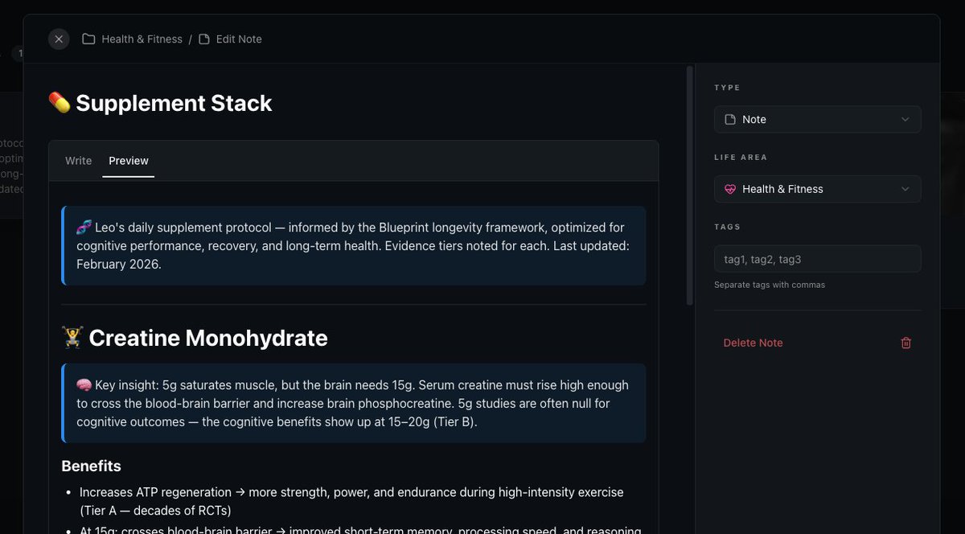
Task: Switch to the Write tab
Action: pos(78,161)
